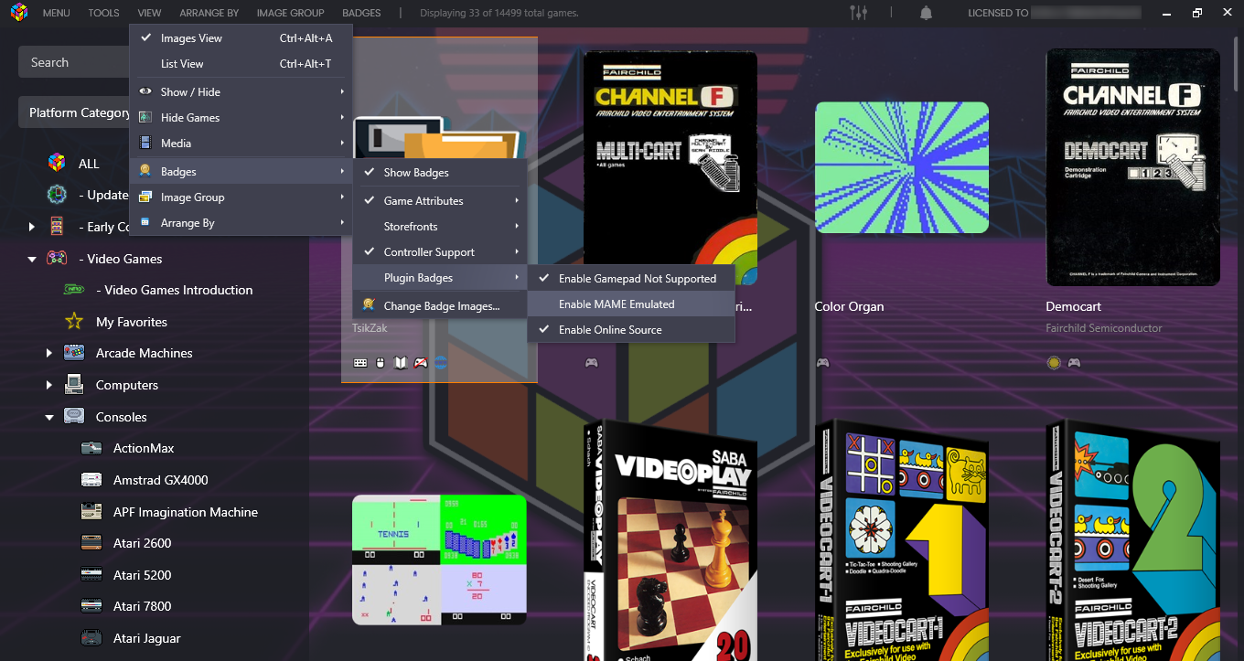Click the gamepad-not-supported badge on TsikZak
Image resolution: width=1244 pixels, height=661 pixels.
point(421,363)
